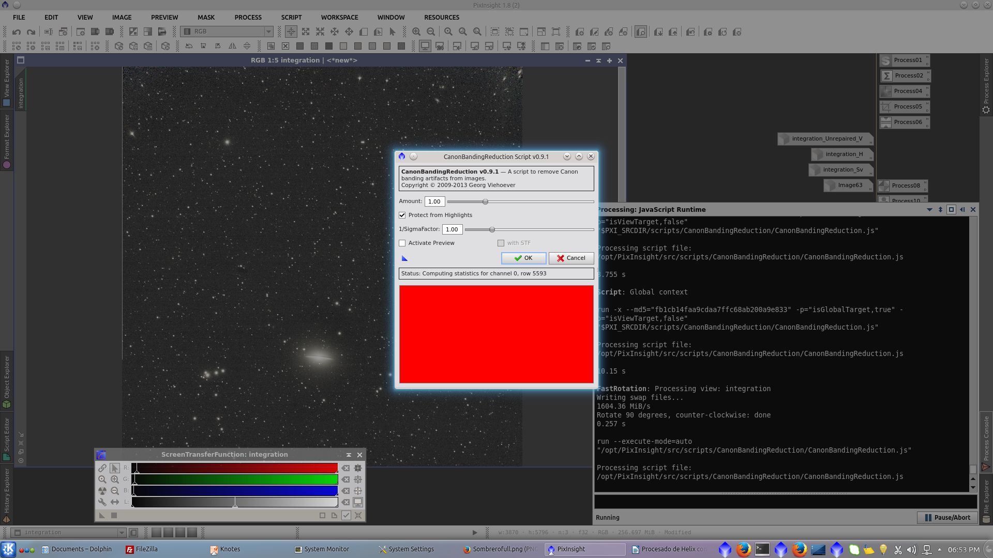The image size is (993, 558).
Task: Click the Zoom Out magnifier in the toolbar
Action: (x=431, y=32)
